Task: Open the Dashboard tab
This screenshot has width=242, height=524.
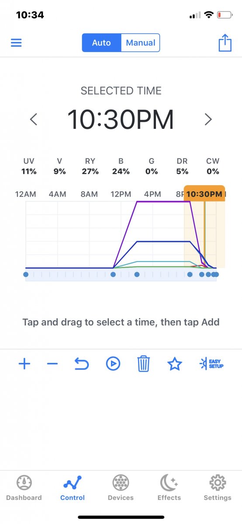Action: (x=24, y=488)
